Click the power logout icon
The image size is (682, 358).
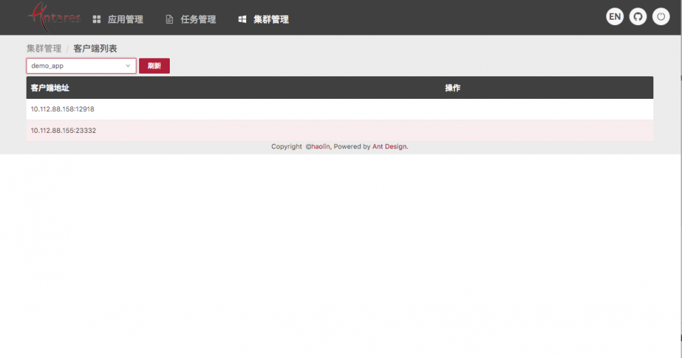point(661,16)
